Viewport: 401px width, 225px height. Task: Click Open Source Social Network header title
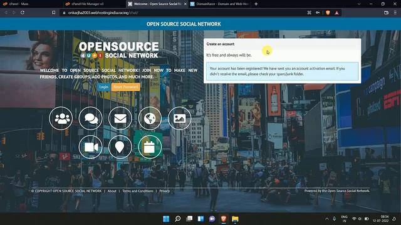(x=184, y=24)
